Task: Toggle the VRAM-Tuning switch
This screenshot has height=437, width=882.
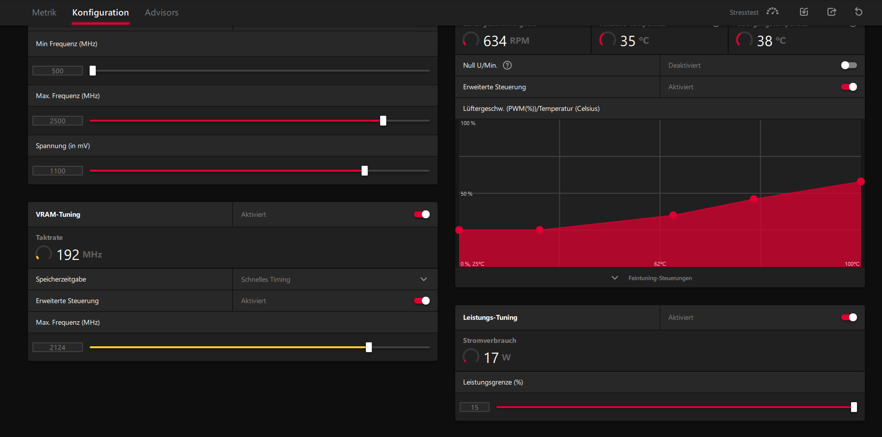Action: point(421,214)
